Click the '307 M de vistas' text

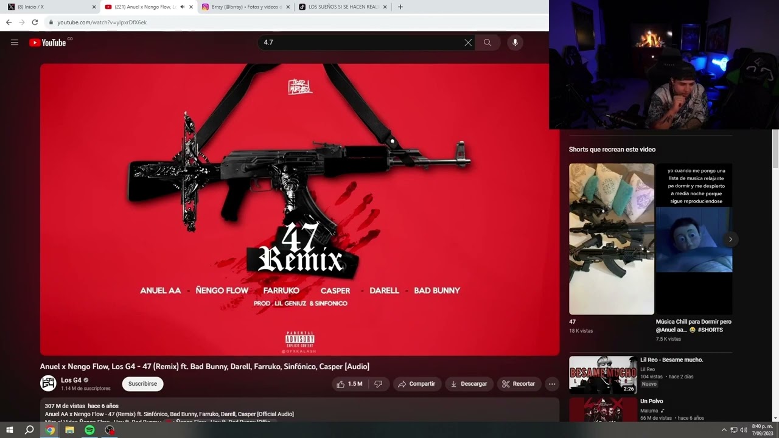pos(65,406)
